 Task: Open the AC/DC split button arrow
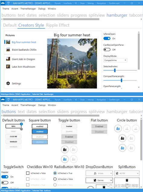138,173
